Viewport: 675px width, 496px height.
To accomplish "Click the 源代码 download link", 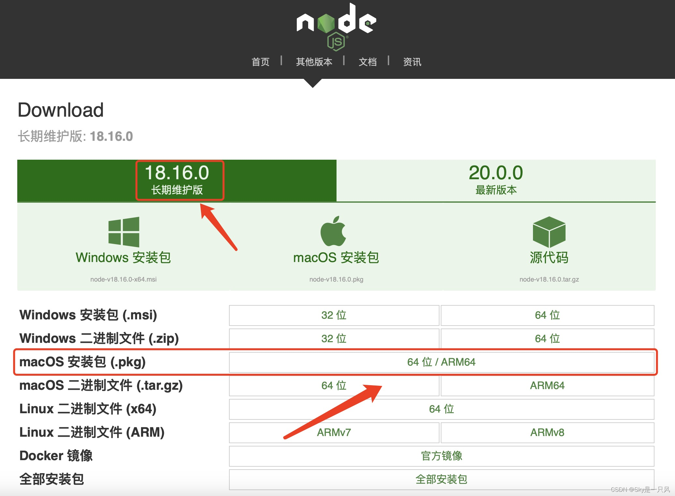I will pyautogui.click(x=549, y=257).
